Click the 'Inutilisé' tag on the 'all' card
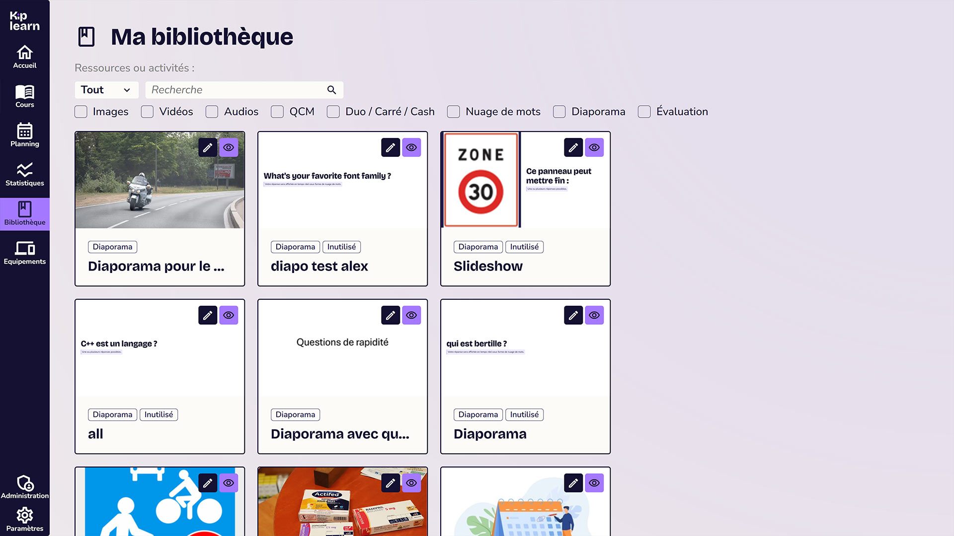 coord(159,414)
